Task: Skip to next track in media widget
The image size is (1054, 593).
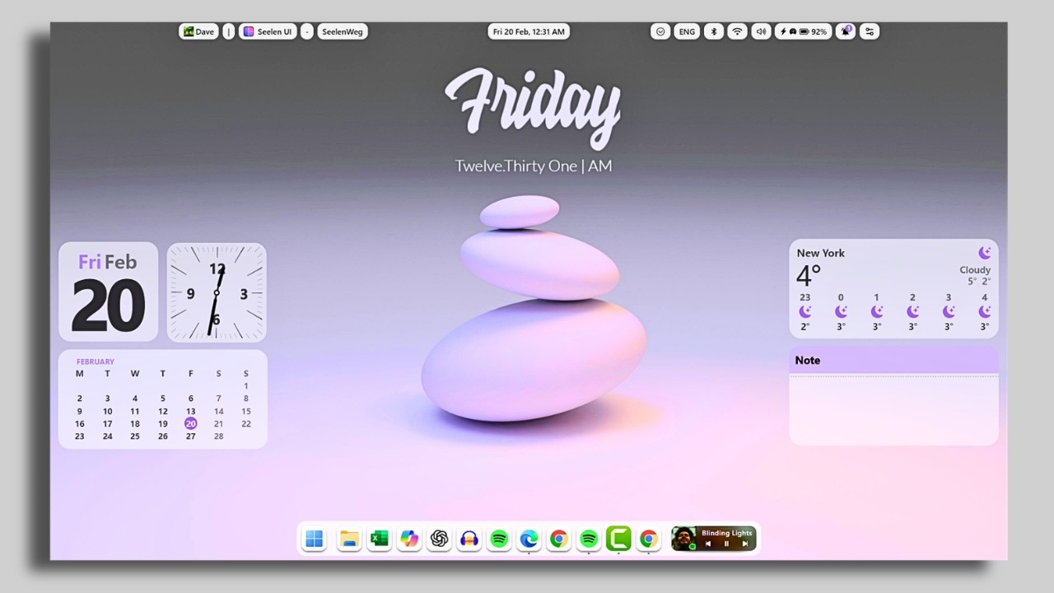Action: coord(744,544)
